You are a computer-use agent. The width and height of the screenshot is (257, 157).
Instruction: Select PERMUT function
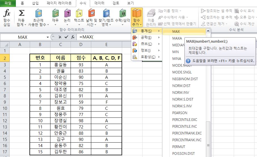click(179, 147)
